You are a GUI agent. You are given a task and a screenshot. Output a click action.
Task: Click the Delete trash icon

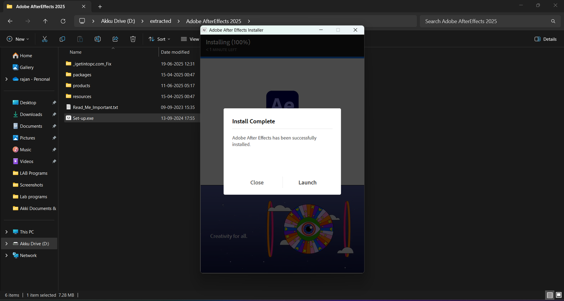[x=133, y=39]
